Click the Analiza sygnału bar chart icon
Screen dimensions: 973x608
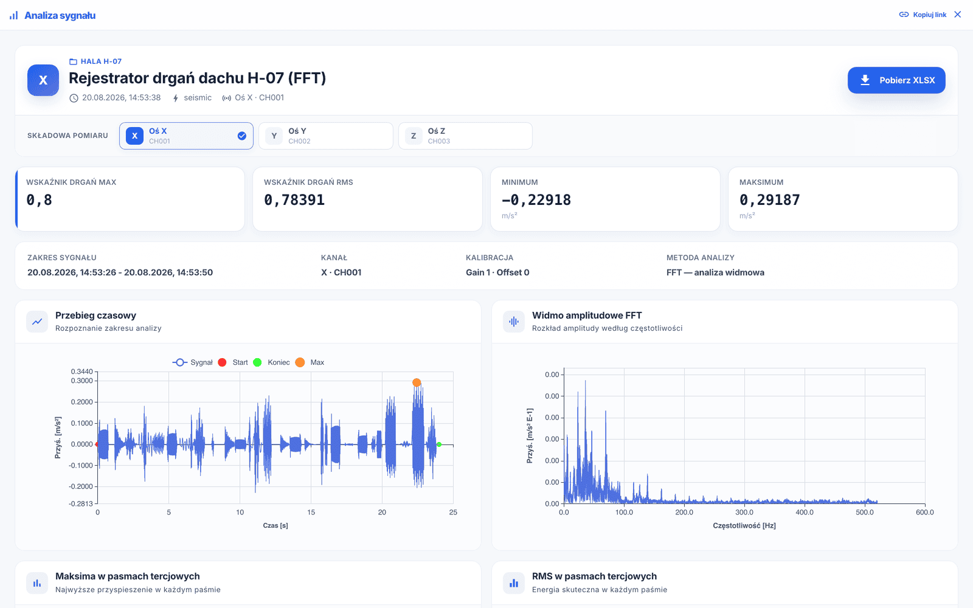[x=13, y=15]
